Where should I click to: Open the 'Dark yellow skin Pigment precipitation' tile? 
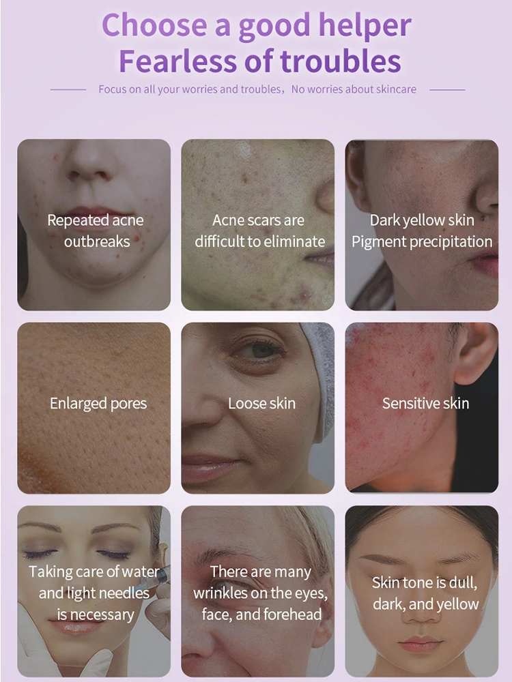[x=421, y=225]
